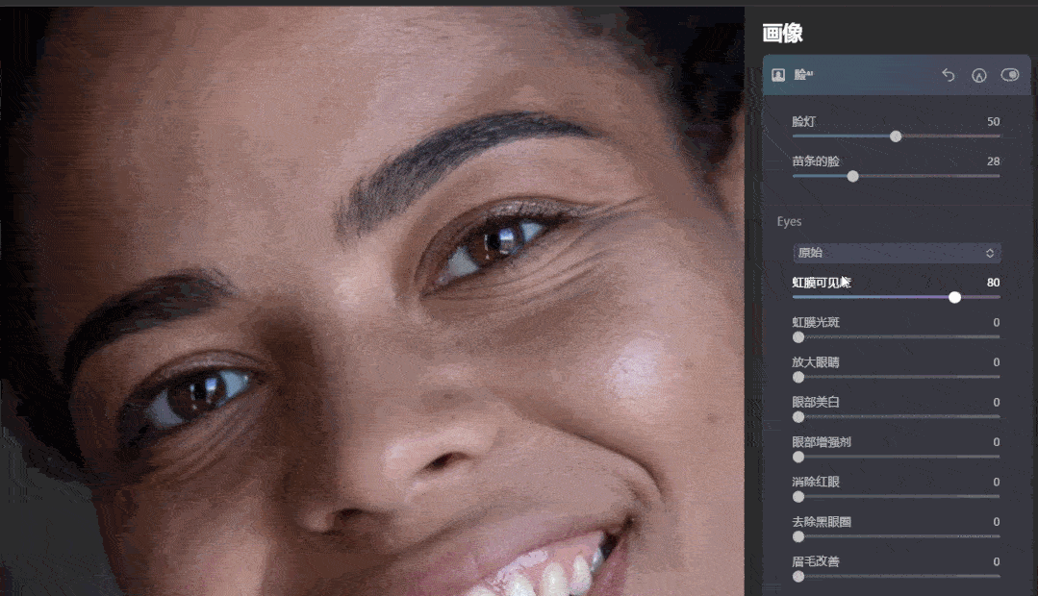Click the 眼部增强剂 slider handle

[x=798, y=457]
